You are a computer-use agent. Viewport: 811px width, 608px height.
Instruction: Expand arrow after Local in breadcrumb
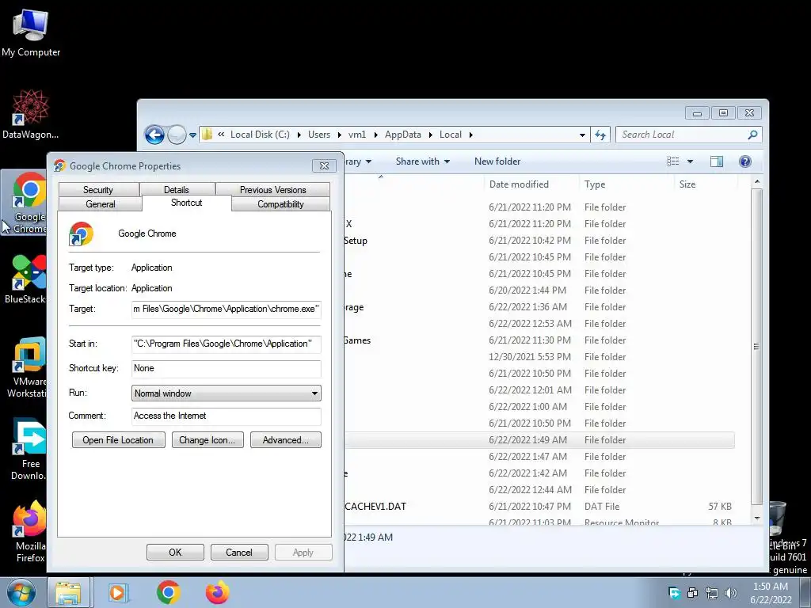[x=470, y=135]
